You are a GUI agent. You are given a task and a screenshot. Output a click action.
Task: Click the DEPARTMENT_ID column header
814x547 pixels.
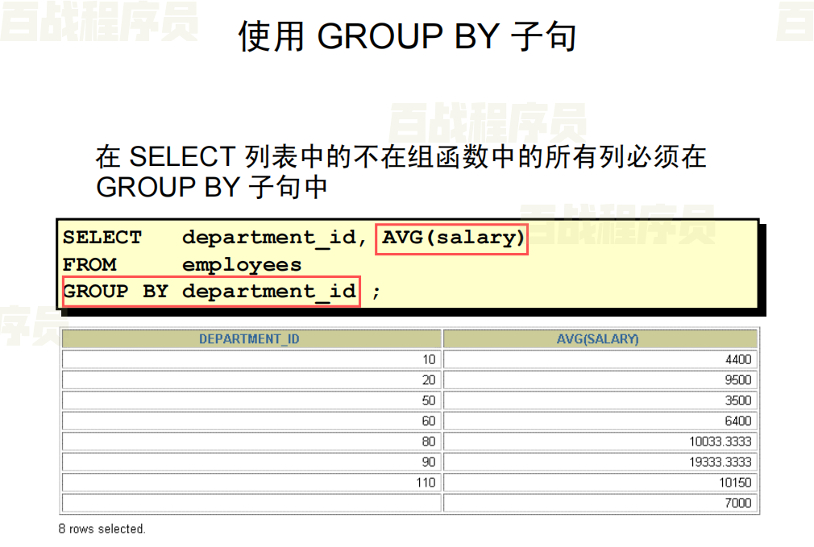[x=250, y=339]
